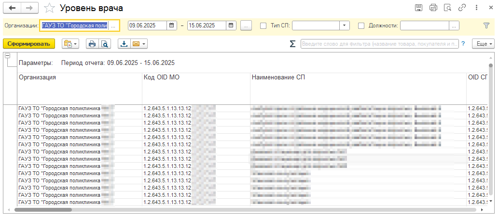499x217 pixels.
Task: Click the back navigation arrow
Action: tap(12, 8)
